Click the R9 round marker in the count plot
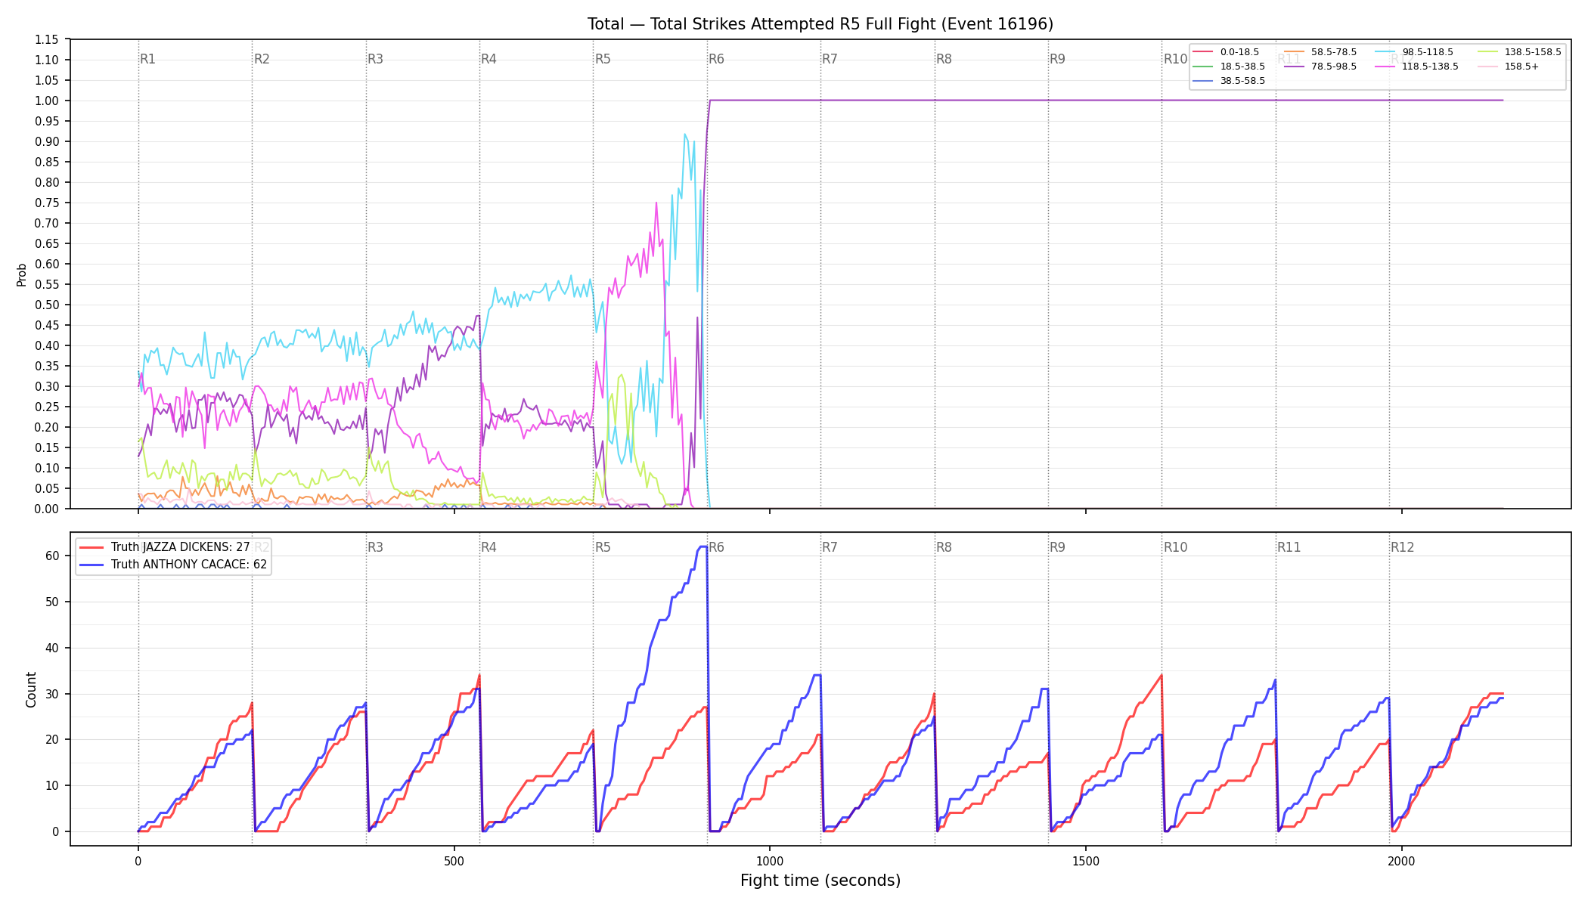Viewport: 1588px width, 907px height. click(1058, 547)
